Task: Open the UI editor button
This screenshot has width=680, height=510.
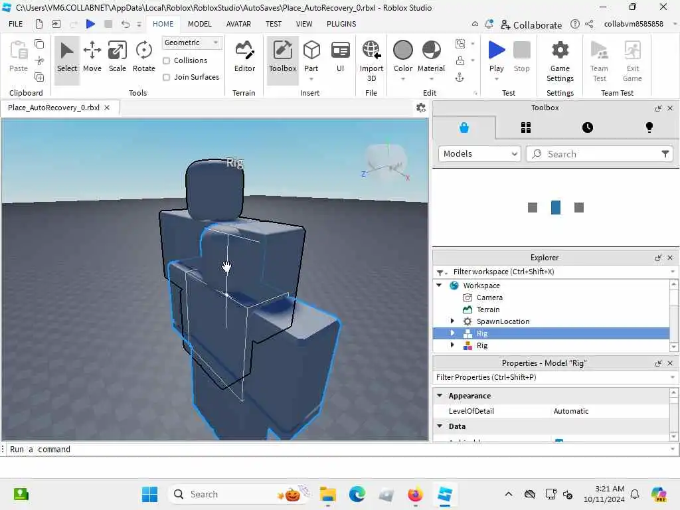Action: [341, 57]
